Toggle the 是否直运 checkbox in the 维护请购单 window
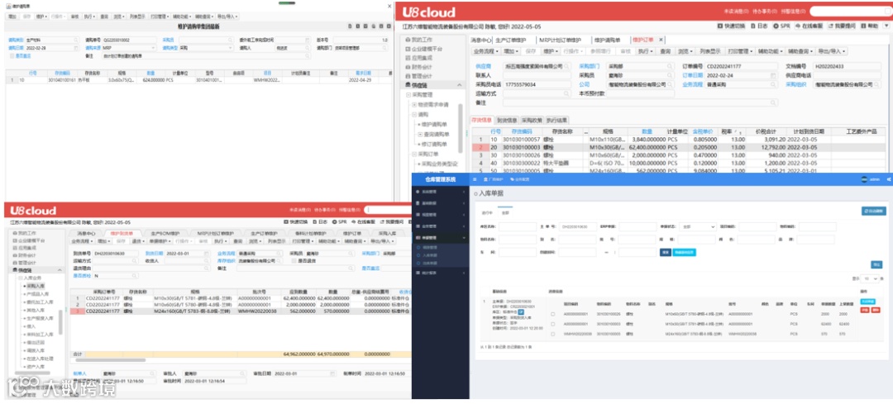This screenshot has height=404, width=893. [x=12, y=55]
